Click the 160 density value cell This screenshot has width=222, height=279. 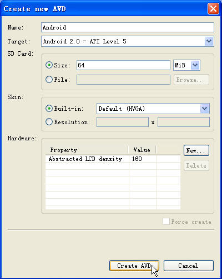coord(143,159)
